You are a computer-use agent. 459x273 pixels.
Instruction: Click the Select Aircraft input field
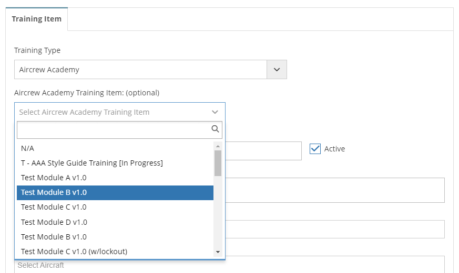229,265
